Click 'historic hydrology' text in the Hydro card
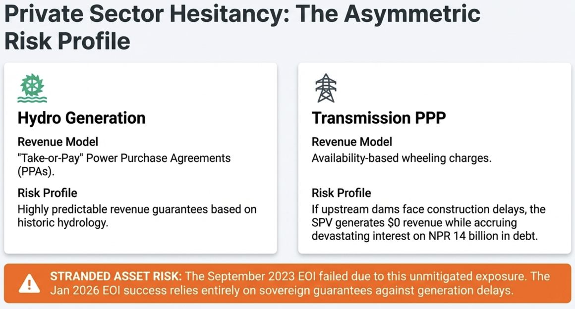 coord(61,222)
